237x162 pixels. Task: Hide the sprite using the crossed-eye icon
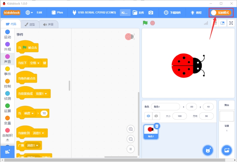tap(156, 116)
